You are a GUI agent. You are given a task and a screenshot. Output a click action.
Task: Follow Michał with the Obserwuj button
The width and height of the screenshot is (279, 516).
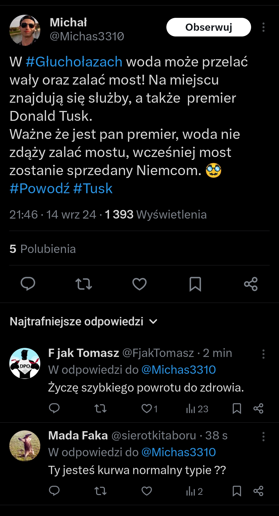(x=208, y=27)
